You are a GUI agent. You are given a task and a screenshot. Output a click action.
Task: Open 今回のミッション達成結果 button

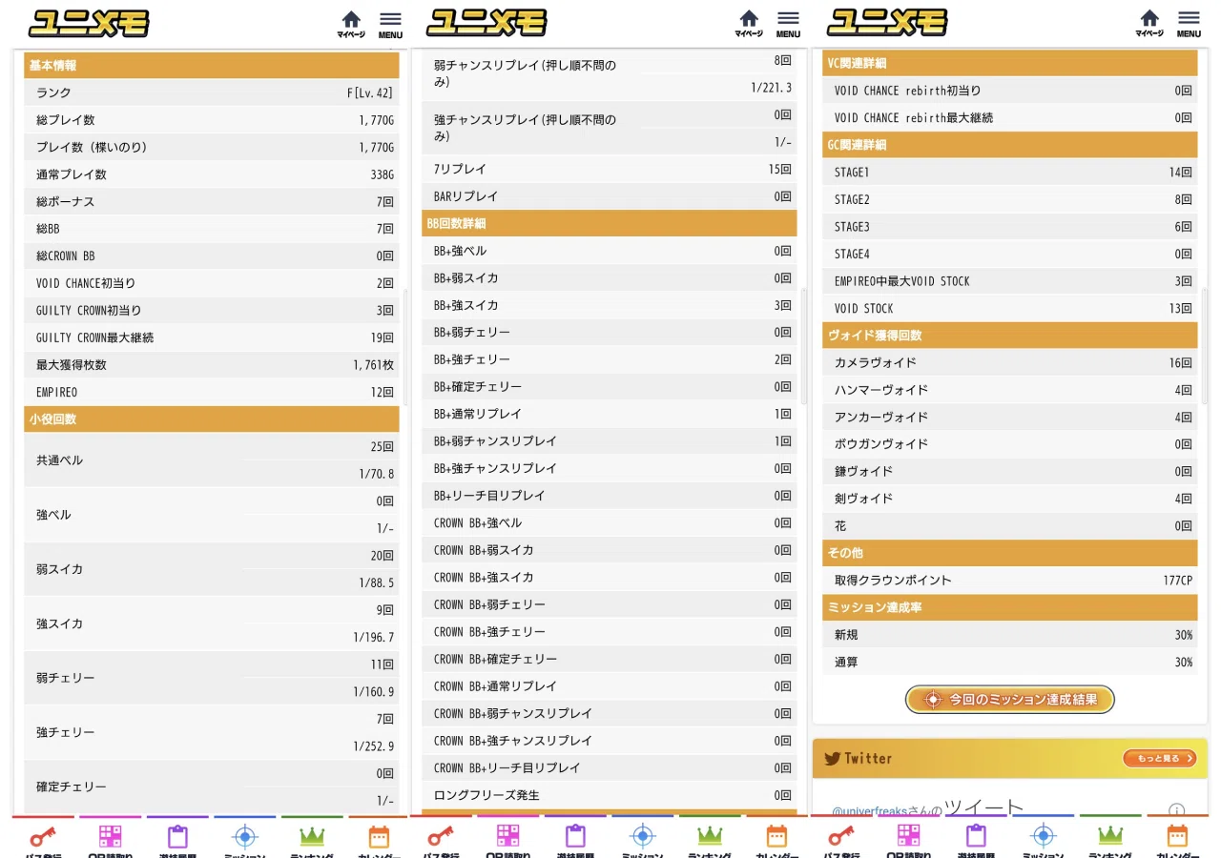[1010, 699]
